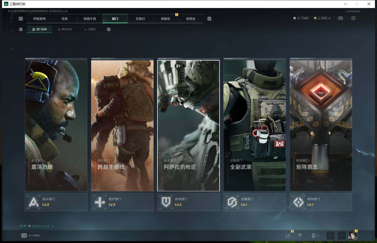Select the 阿萨拉的枪匠 mission card
This screenshot has width=377, height=243.
189,126
